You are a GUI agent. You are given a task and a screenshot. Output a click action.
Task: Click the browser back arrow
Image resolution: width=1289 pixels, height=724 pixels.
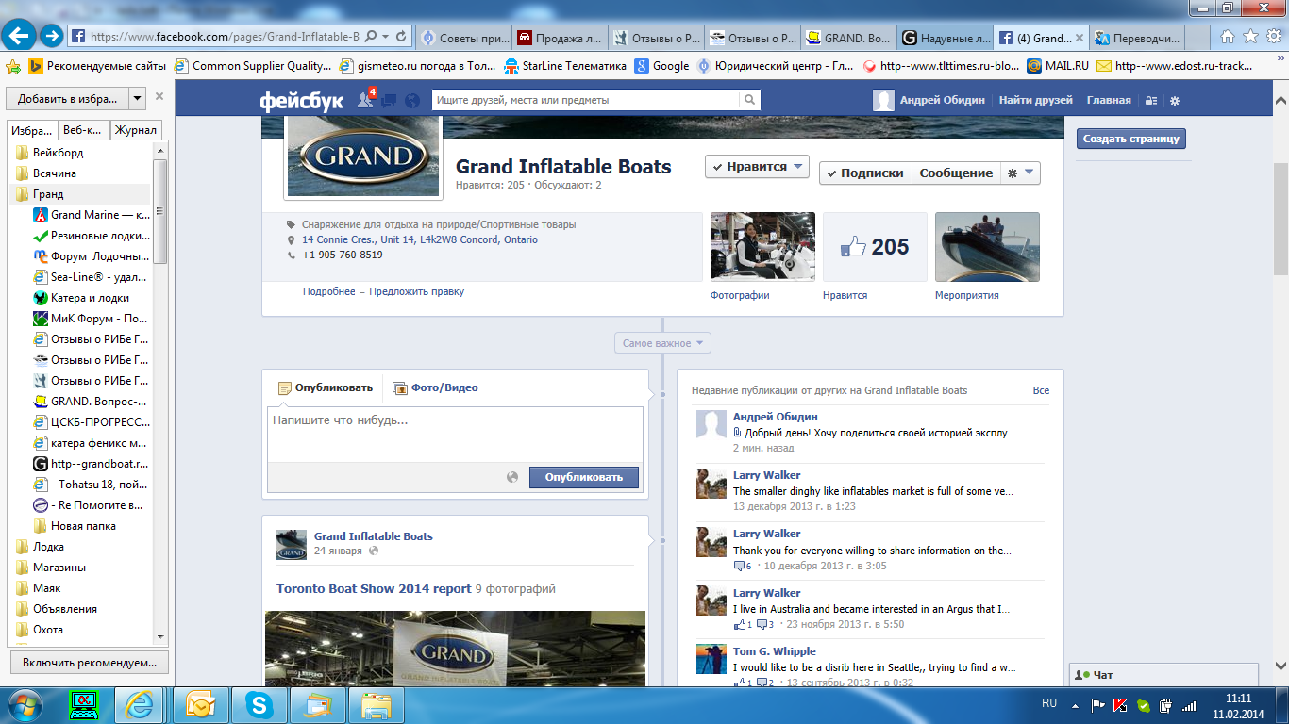[21, 37]
